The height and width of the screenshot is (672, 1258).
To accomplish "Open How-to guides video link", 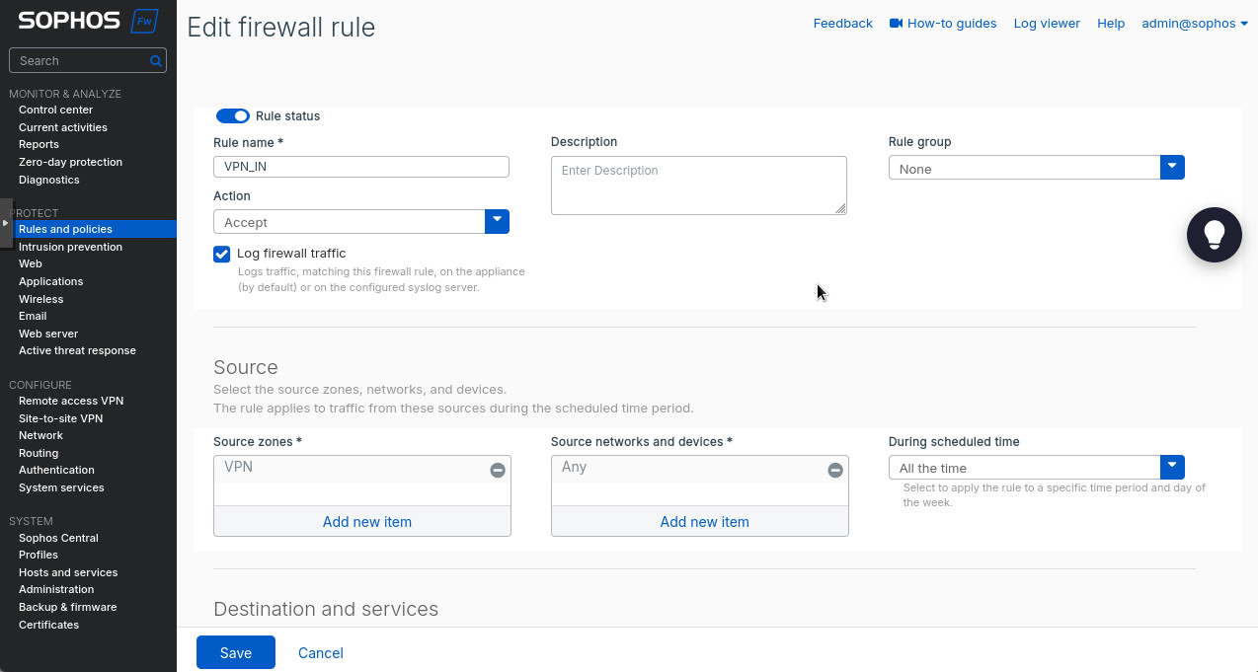I will click(943, 23).
